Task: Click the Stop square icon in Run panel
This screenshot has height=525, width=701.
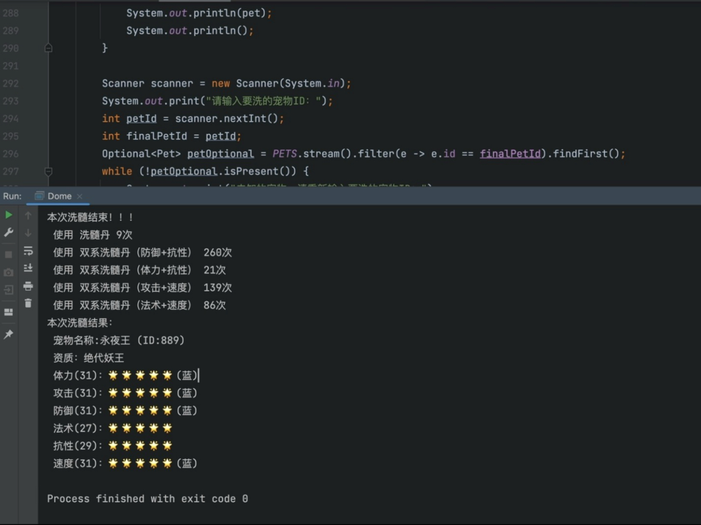Action: (9, 254)
